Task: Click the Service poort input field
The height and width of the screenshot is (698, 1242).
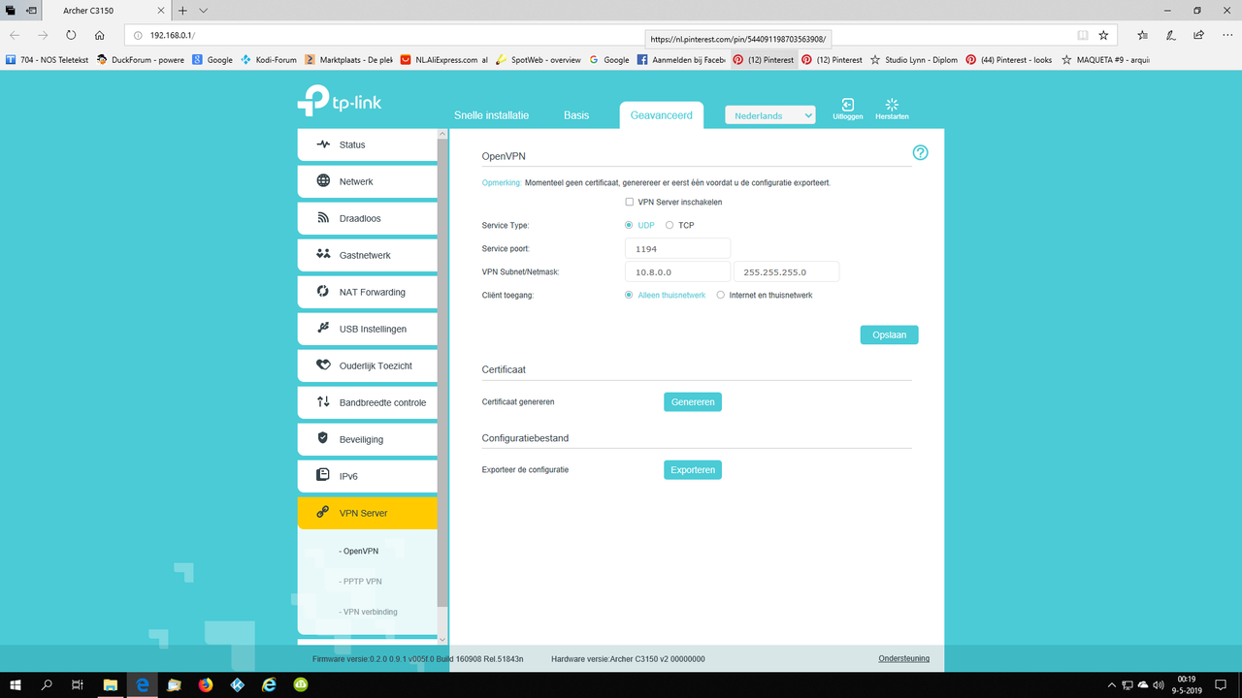Action: pos(677,248)
